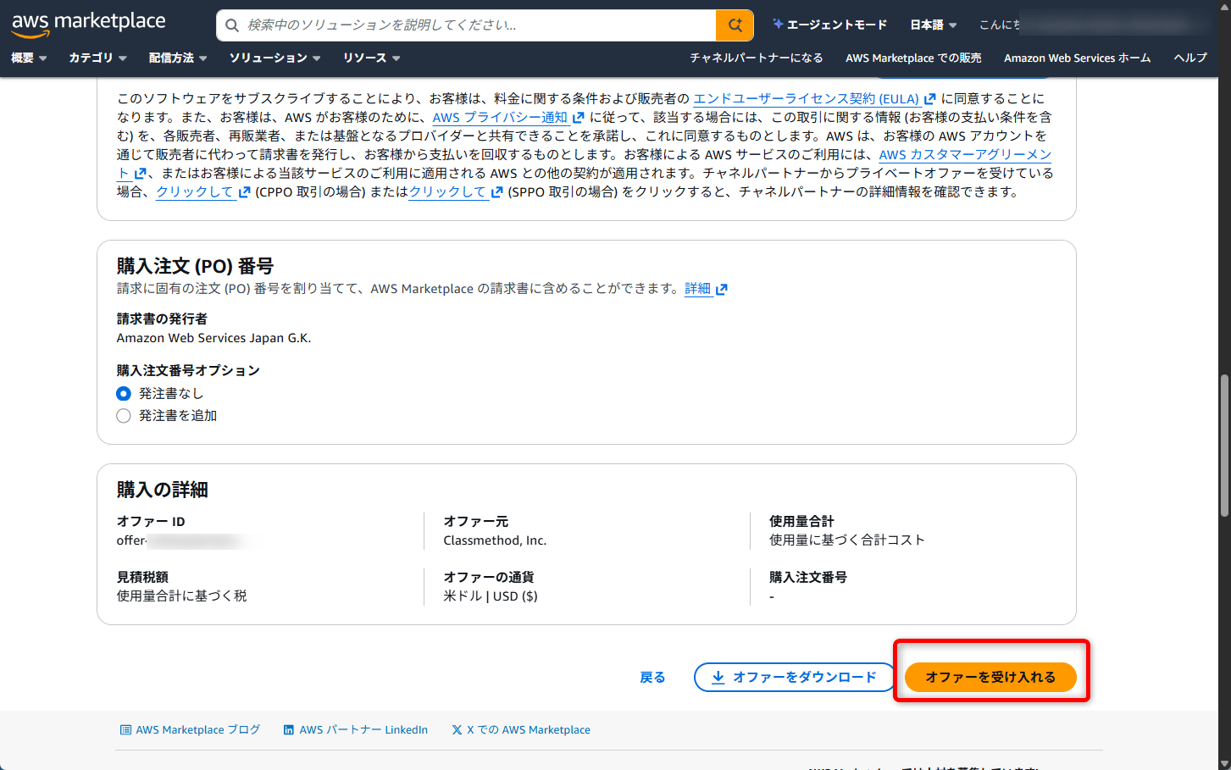Click external icon after SPPO クリックして link
This screenshot has width=1231, height=770.
click(497, 192)
